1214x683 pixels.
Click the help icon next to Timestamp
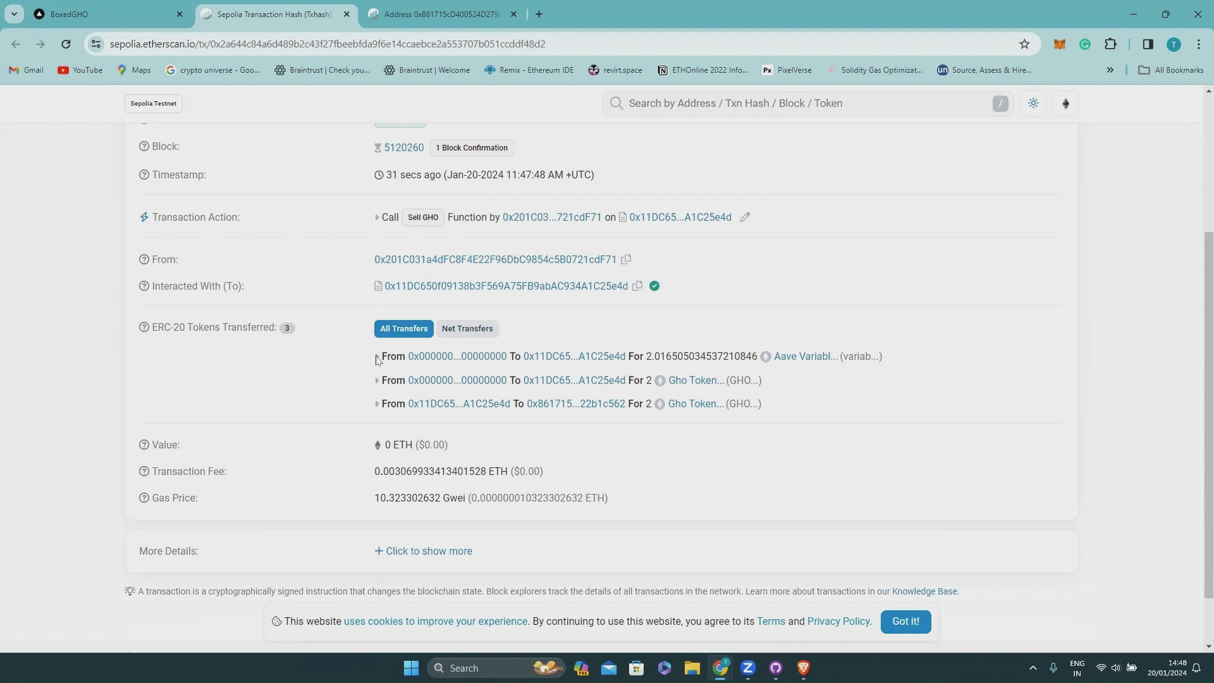point(144,175)
